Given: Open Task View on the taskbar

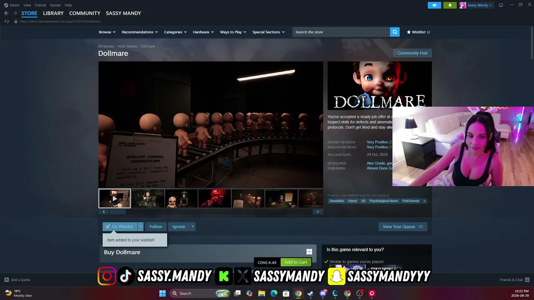Looking at the screenshot, I should point(237,293).
